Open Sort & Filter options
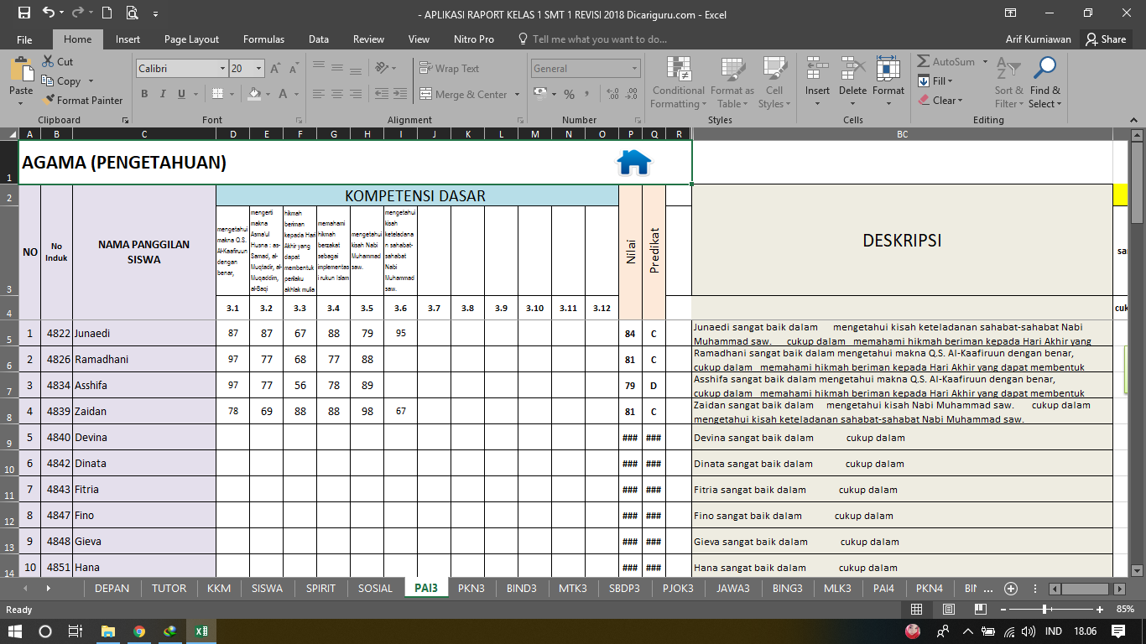 1009,83
